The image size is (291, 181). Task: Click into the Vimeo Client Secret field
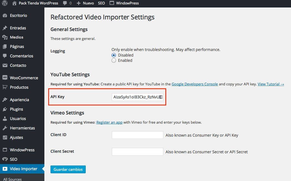pos(138,152)
